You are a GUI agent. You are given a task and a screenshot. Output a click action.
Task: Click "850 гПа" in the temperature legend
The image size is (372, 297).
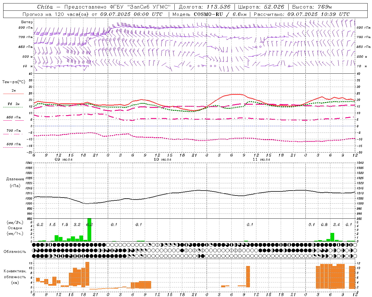(x=14, y=117)
